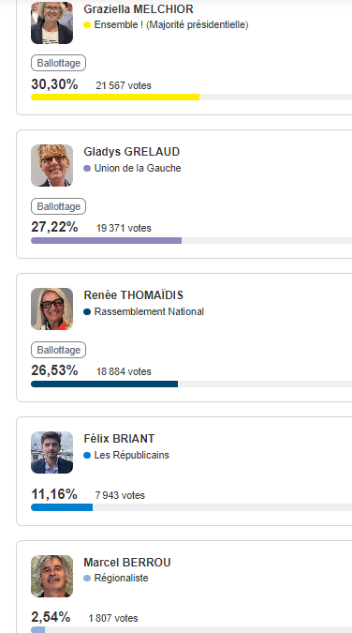Click the blue Les Républicains dot
Viewport: 352px width, 633px height.
coord(87,456)
